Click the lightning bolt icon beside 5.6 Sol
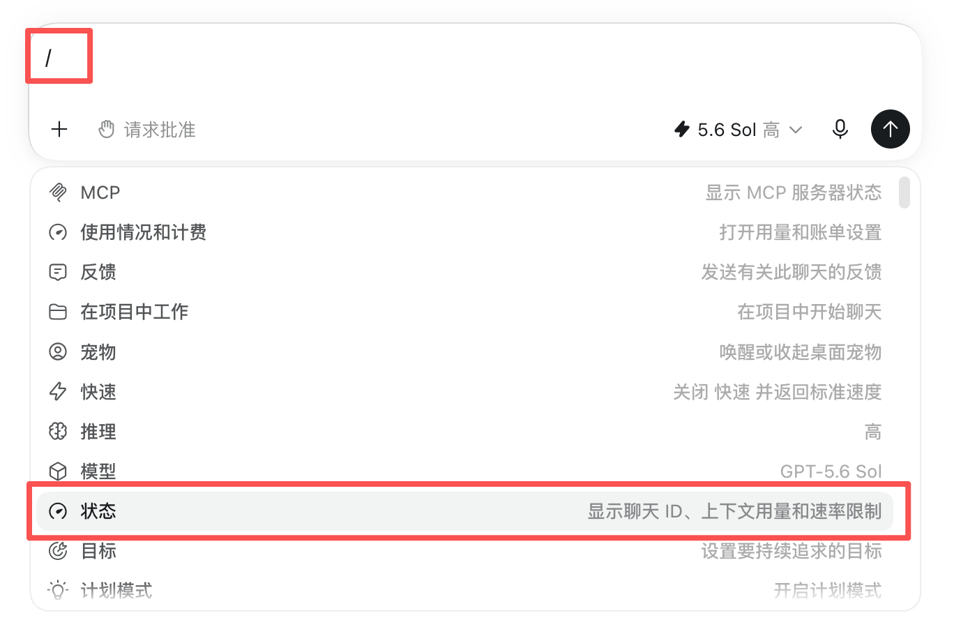 tap(682, 129)
